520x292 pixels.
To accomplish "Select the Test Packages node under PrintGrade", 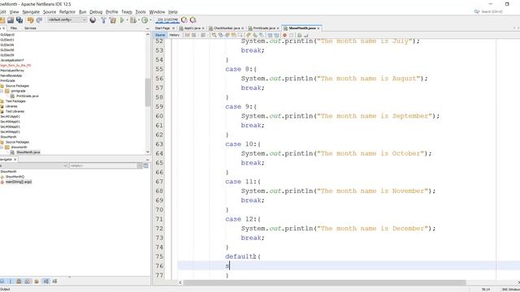I will pyautogui.click(x=15, y=101).
